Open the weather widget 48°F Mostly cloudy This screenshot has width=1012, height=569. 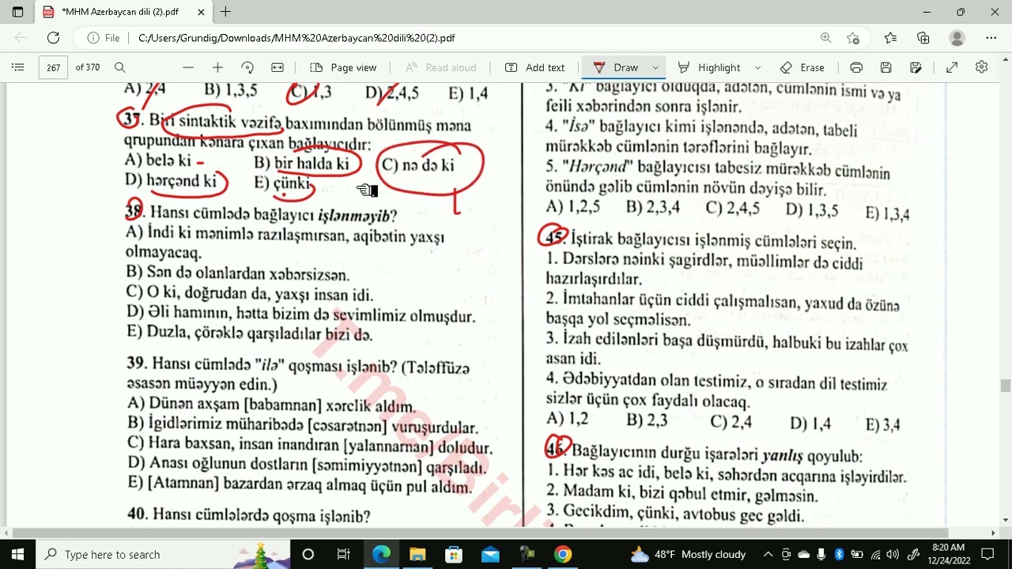coord(688,554)
